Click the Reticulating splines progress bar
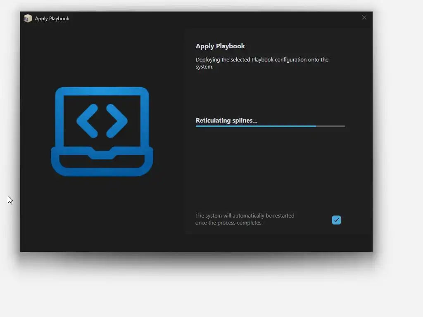The image size is (423, 317). pos(270,126)
